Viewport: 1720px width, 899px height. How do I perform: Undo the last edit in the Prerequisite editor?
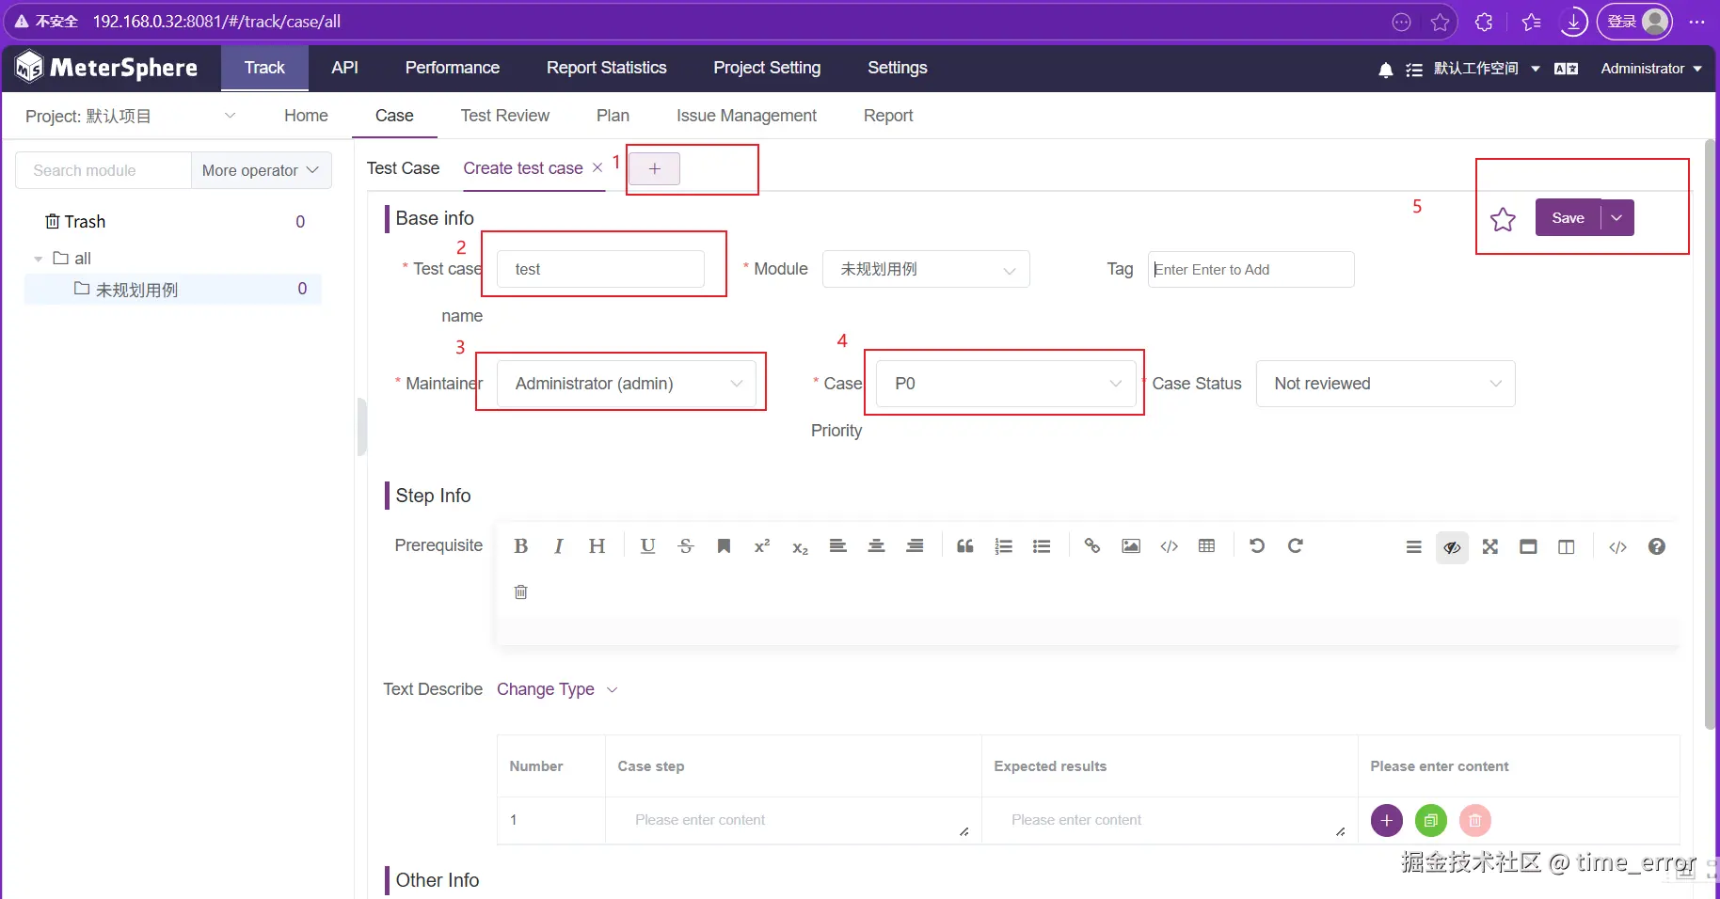point(1257,546)
